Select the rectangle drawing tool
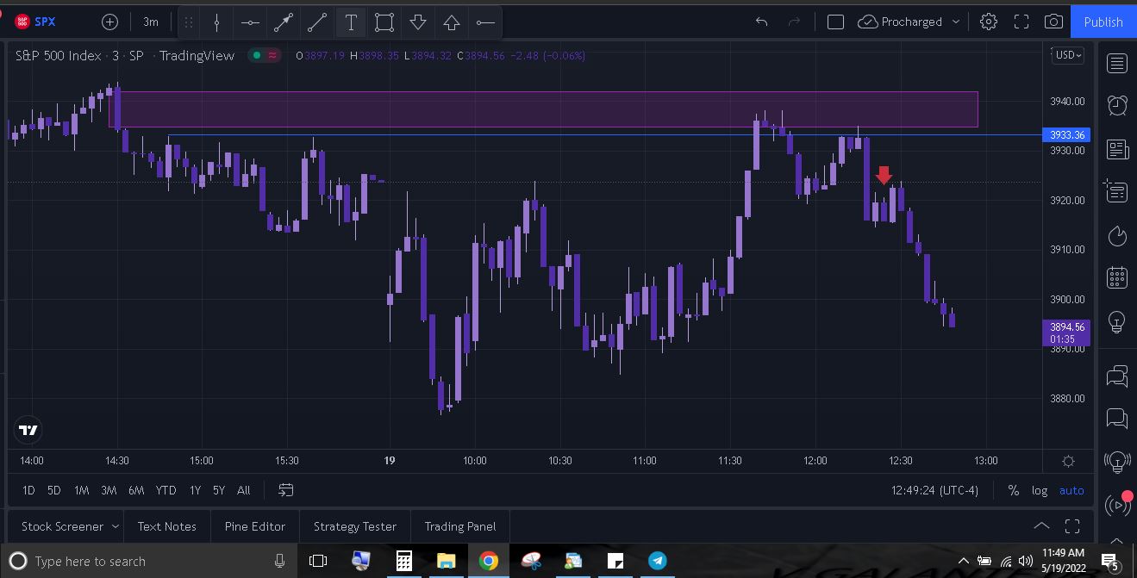This screenshot has width=1137, height=578. (384, 22)
